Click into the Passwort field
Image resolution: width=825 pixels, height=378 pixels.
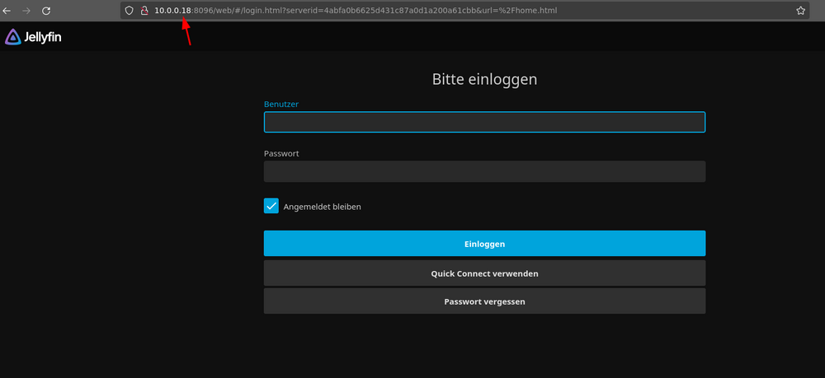(x=484, y=171)
